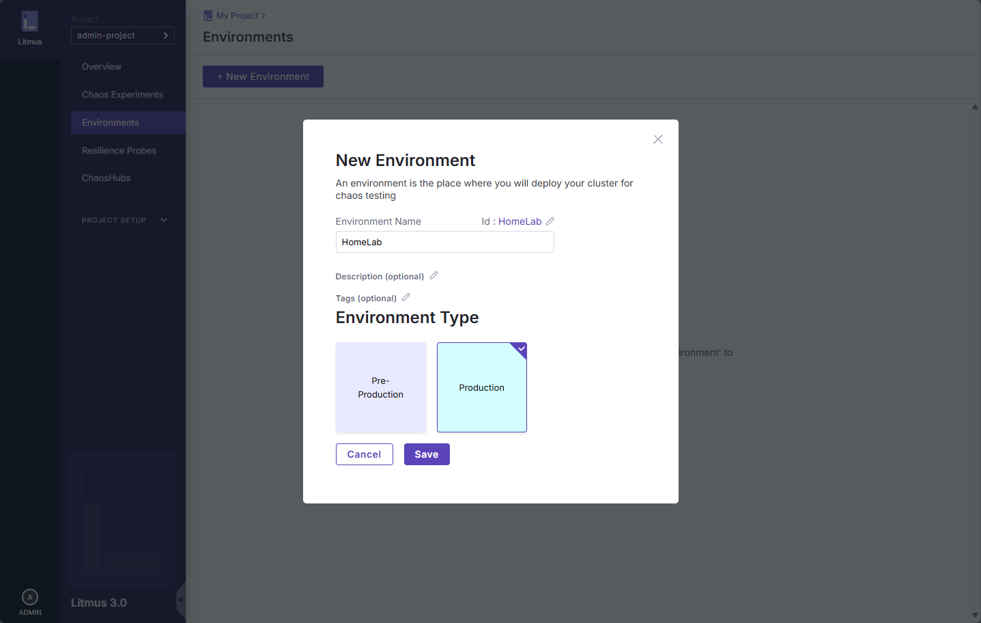Open the ADMIN user avatar icon
The width and height of the screenshot is (981, 623).
30,597
